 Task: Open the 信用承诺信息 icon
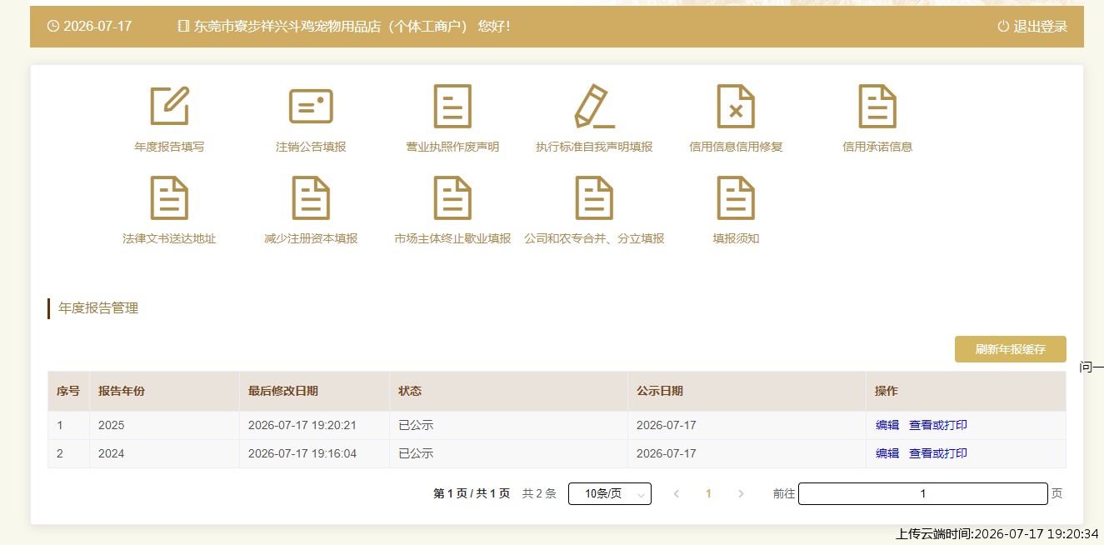tap(877, 106)
